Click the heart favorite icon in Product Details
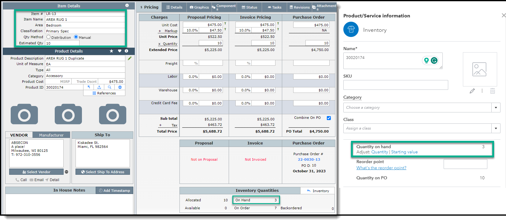Image resolution: width=506 pixels, height=223 pixels. 120,51
